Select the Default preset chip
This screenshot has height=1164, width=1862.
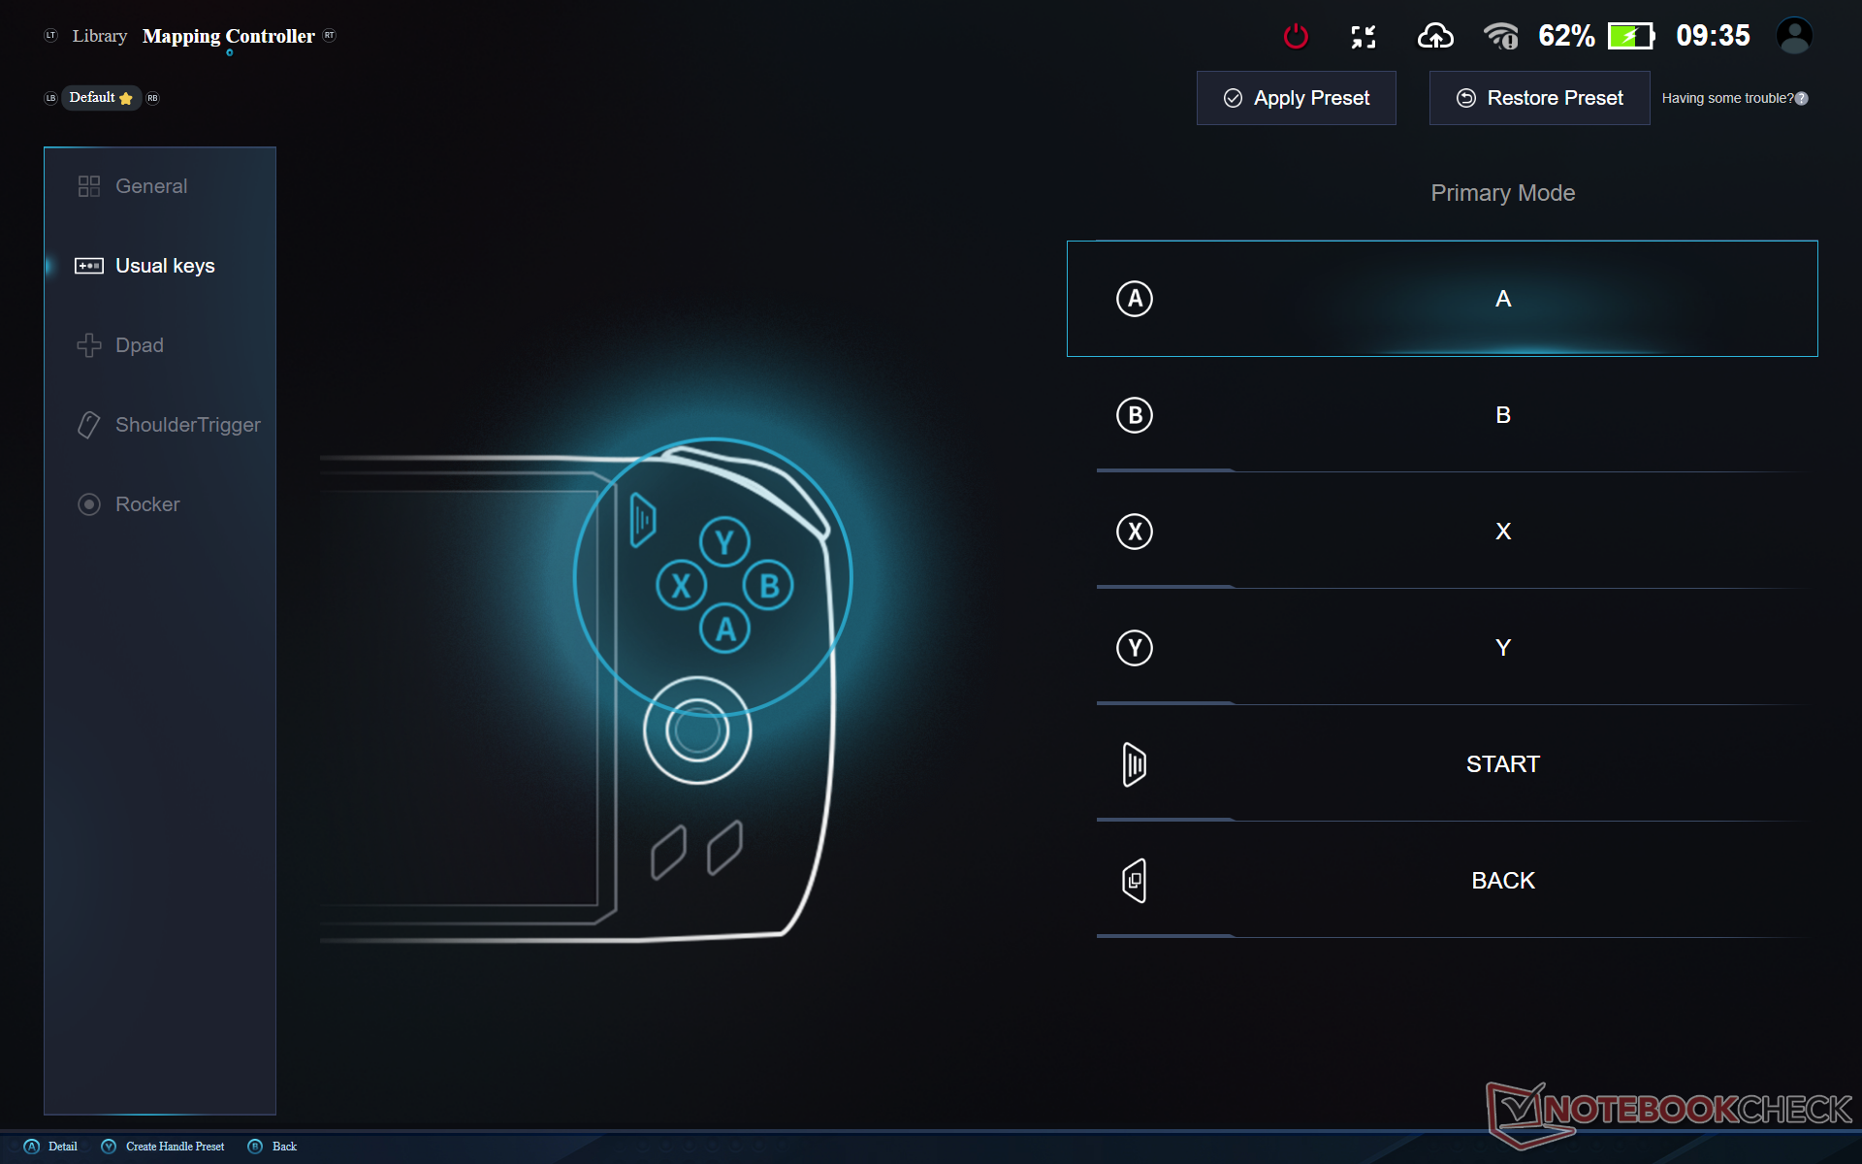pyautogui.click(x=101, y=98)
